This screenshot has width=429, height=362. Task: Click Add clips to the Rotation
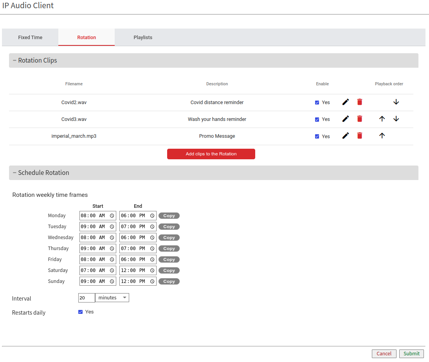pyautogui.click(x=211, y=154)
